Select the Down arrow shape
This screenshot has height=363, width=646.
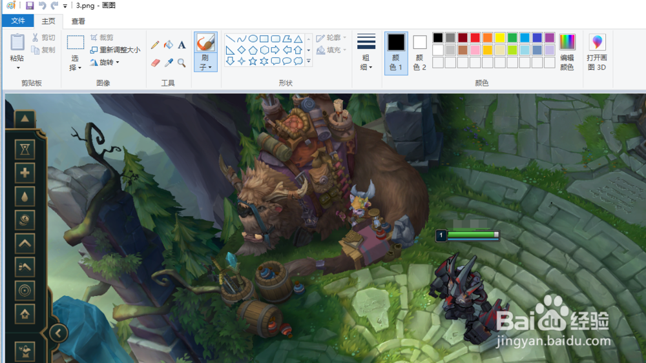pyautogui.click(x=231, y=61)
